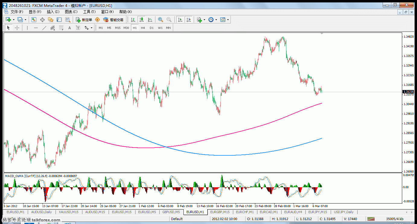Switch to the EURJPY,M15 chart tab
Screen dimensions: 417x224
point(318,212)
